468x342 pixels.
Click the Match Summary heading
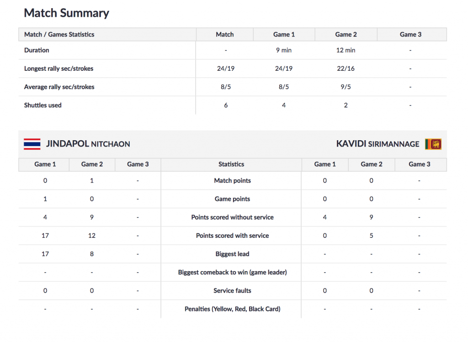67,13
